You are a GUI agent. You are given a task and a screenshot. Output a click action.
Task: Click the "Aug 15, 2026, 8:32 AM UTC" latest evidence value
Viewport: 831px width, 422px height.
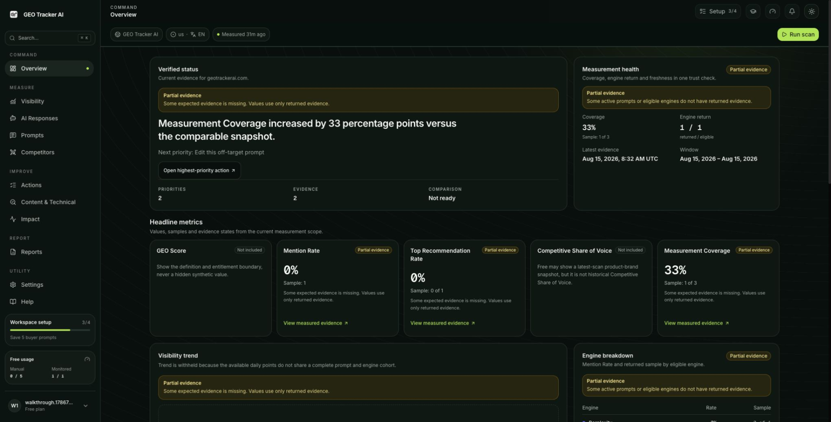620,159
